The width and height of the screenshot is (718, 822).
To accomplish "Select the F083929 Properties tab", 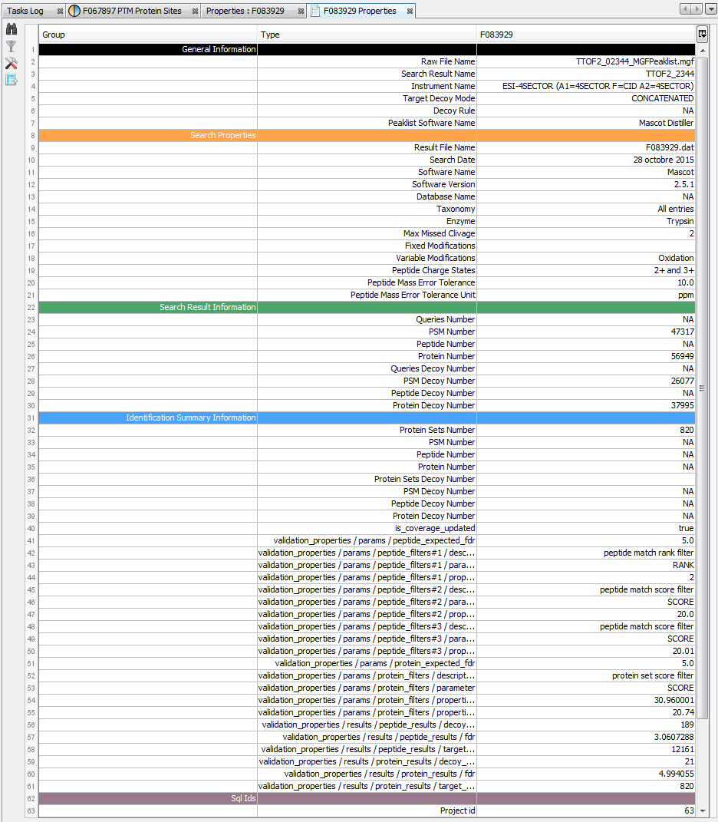I will 360,11.
